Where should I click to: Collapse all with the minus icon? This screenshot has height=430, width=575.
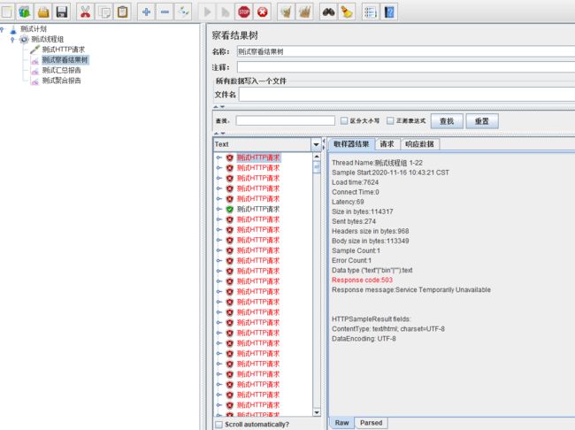(x=165, y=12)
